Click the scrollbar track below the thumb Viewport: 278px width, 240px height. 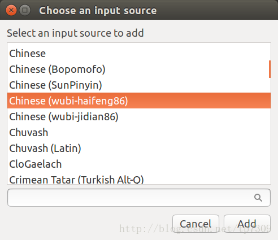click(270, 131)
